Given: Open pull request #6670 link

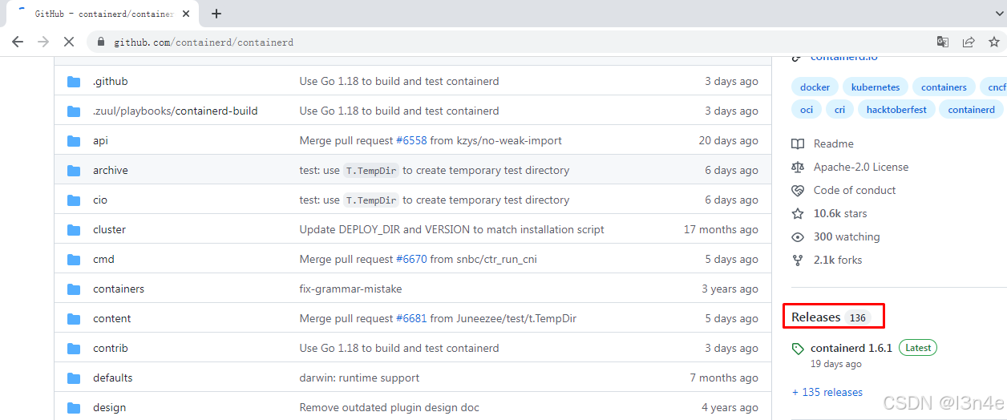Looking at the screenshot, I should click(411, 259).
